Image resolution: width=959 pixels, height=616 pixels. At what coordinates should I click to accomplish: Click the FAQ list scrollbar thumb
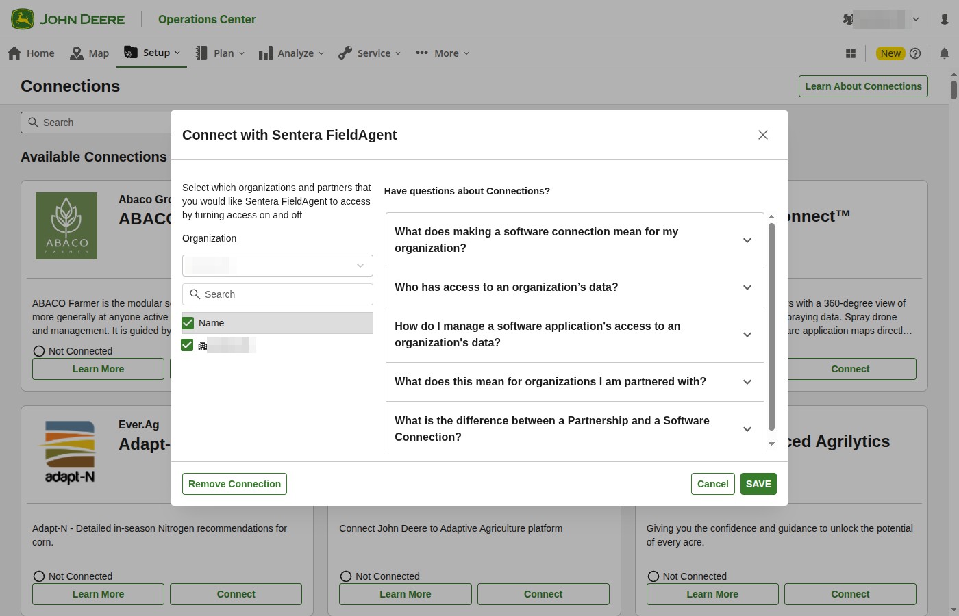(x=771, y=326)
